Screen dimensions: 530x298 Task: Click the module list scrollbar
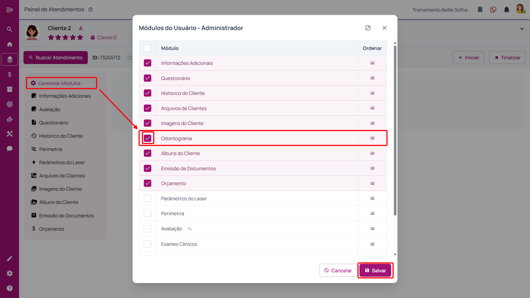point(395,130)
